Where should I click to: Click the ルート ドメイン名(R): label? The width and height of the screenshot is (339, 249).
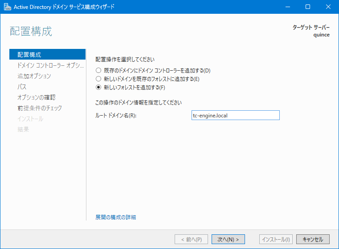[x=116, y=116]
